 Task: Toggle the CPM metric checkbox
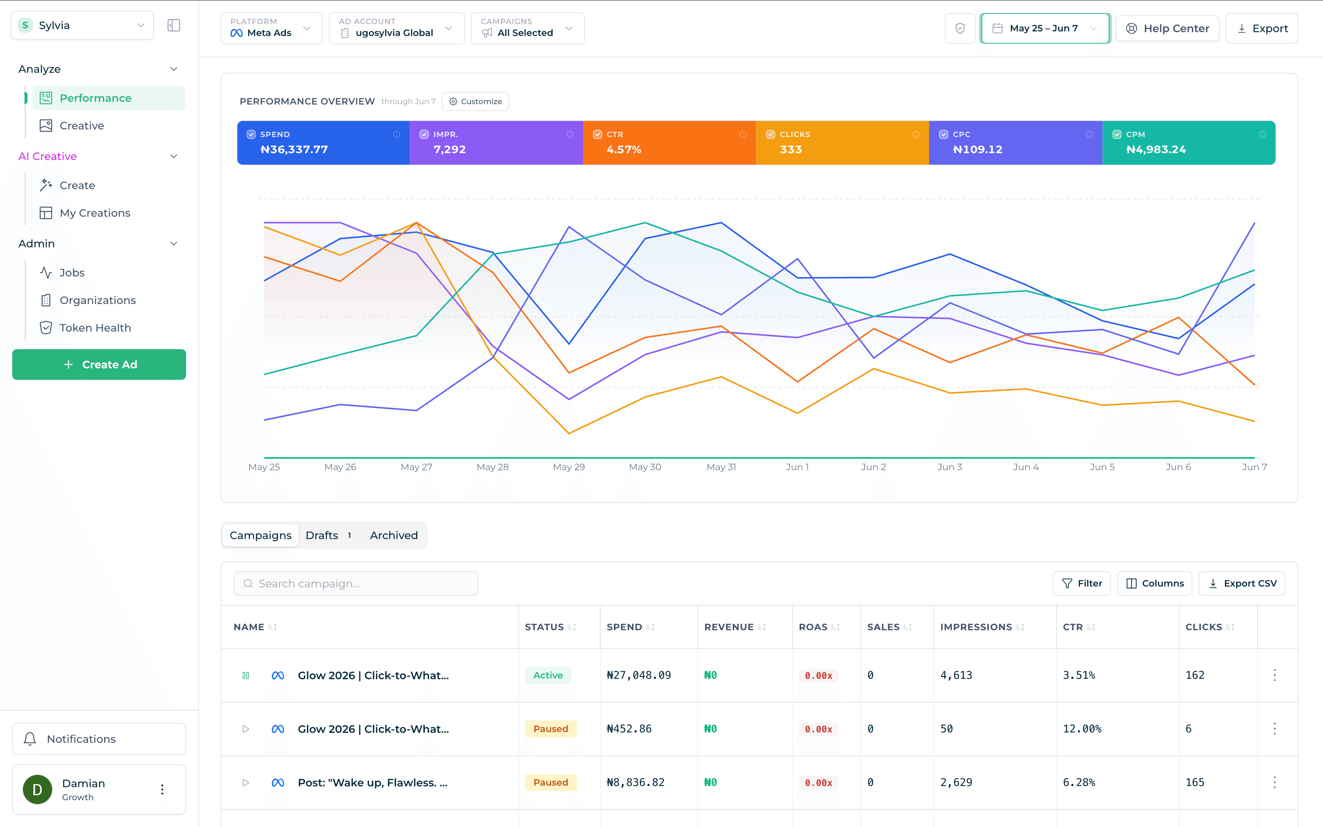point(1117,134)
